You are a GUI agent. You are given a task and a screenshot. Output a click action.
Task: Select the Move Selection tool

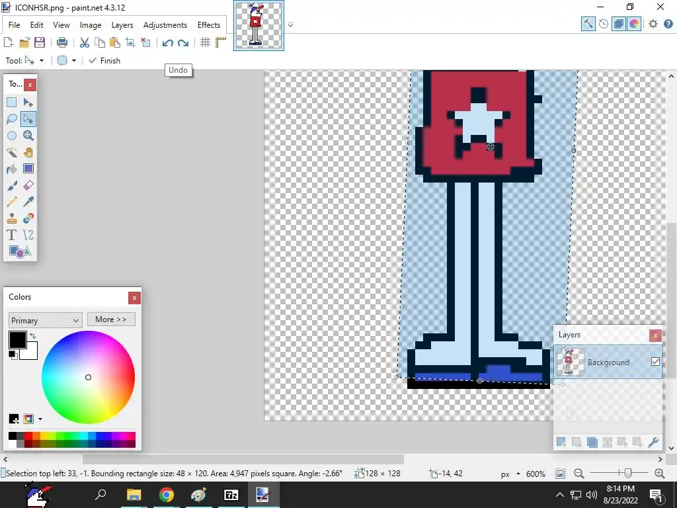tap(28, 119)
